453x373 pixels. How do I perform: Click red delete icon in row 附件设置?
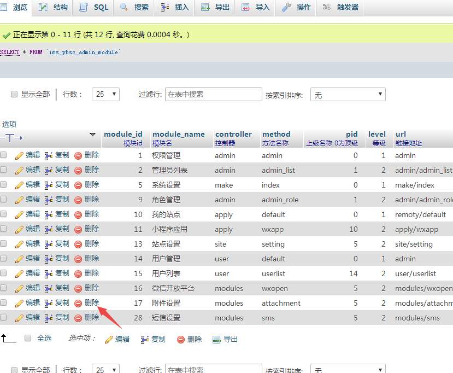click(78, 304)
